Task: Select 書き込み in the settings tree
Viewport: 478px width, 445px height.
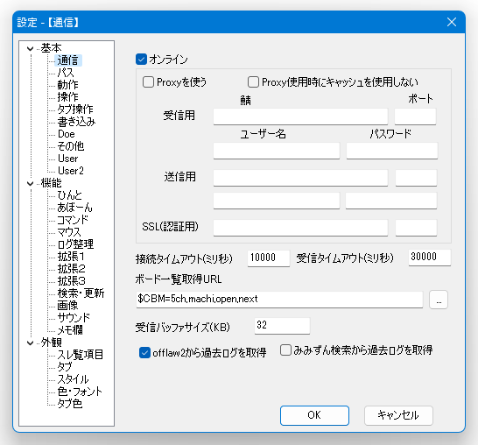Action: [x=76, y=122]
